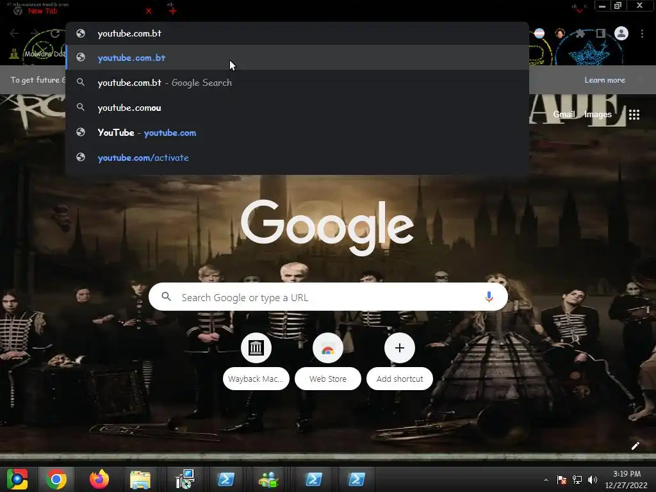656x492 pixels.
Task: Close the New Tab tab
Action: pyautogui.click(x=149, y=12)
